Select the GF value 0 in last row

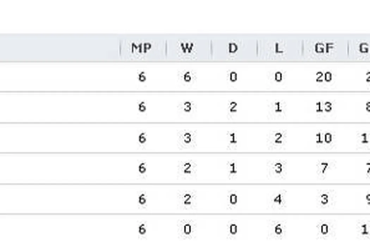[x=323, y=230]
